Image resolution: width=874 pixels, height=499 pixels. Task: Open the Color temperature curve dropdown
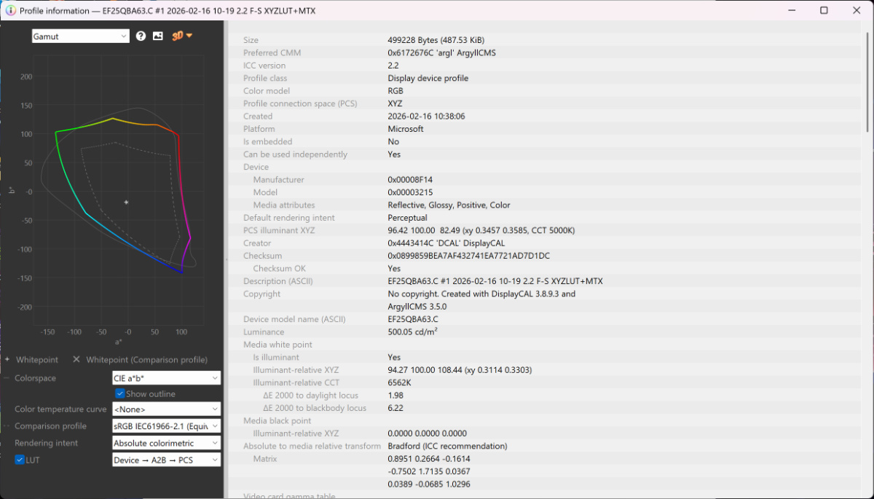166,409
